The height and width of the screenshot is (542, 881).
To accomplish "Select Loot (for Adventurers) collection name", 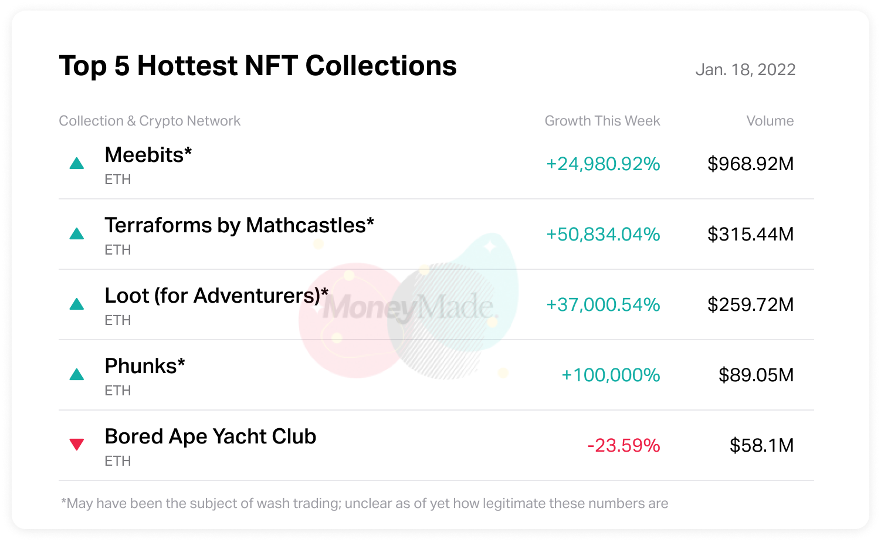I will [216, 296].
